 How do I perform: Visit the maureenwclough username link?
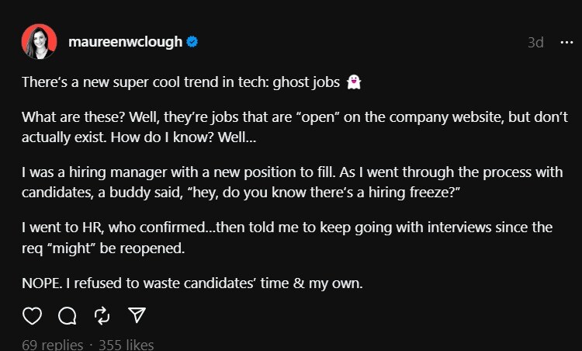pos(126,42)
